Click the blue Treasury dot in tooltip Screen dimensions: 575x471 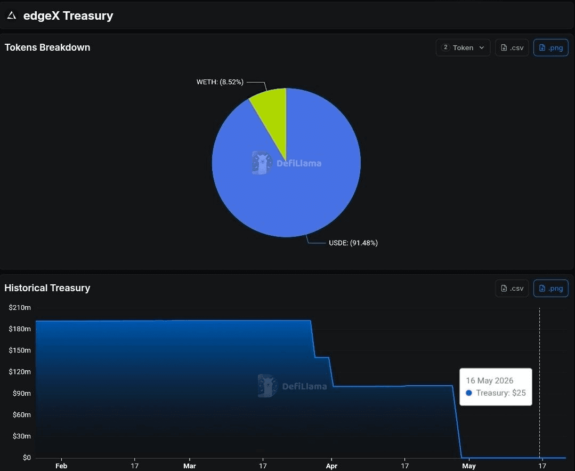coord(468,393)
